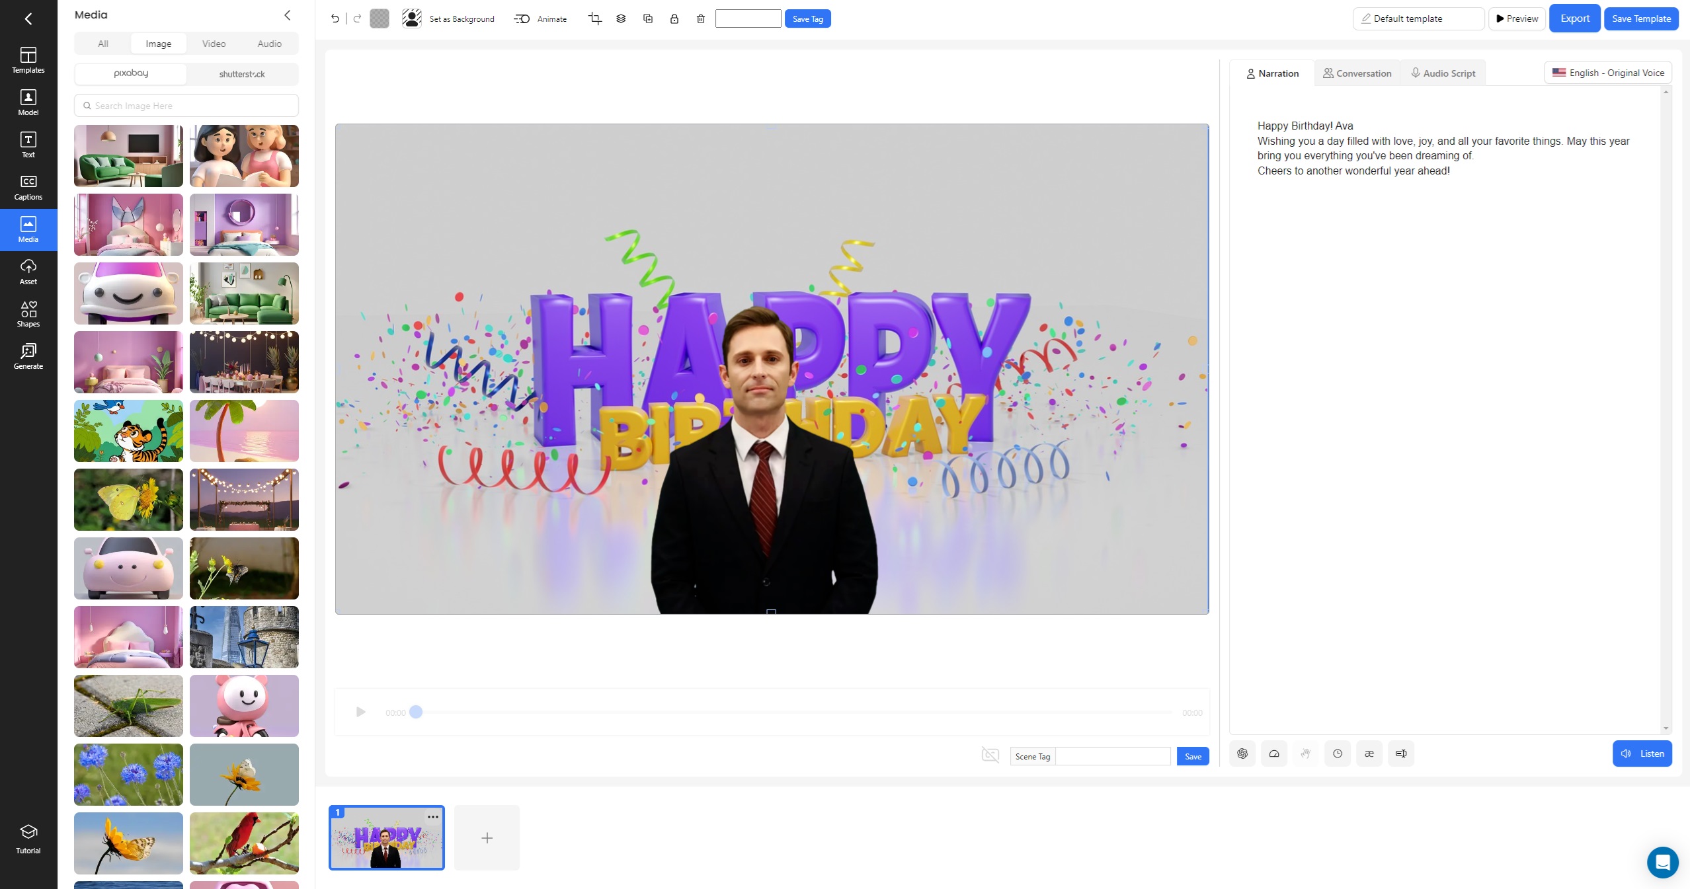Click the duplicate element icon
The width and height of the screenshot is (1690, 889).
(x=648, y=19)
